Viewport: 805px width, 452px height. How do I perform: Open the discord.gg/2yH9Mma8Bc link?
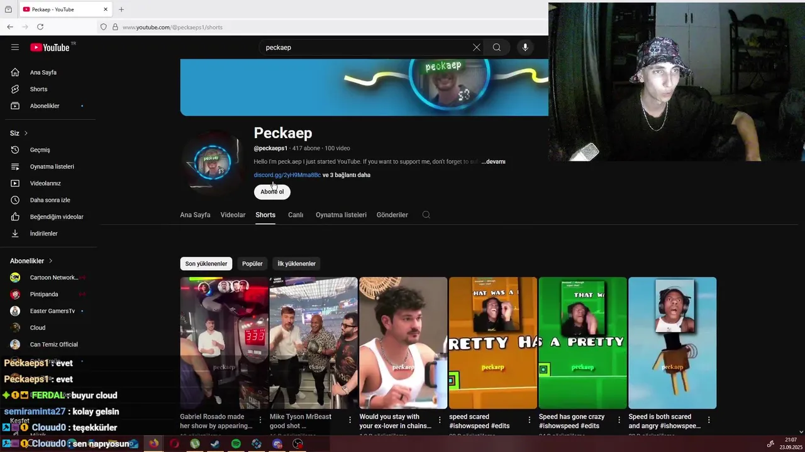coord(287,175)
